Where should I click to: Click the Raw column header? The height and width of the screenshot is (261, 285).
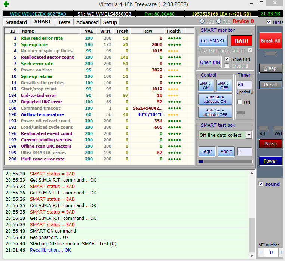click(x=147, y=31)
